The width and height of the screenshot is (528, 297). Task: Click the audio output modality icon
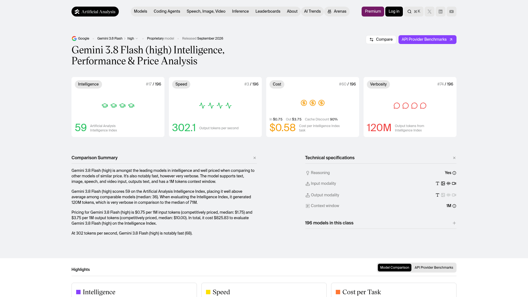449,195
